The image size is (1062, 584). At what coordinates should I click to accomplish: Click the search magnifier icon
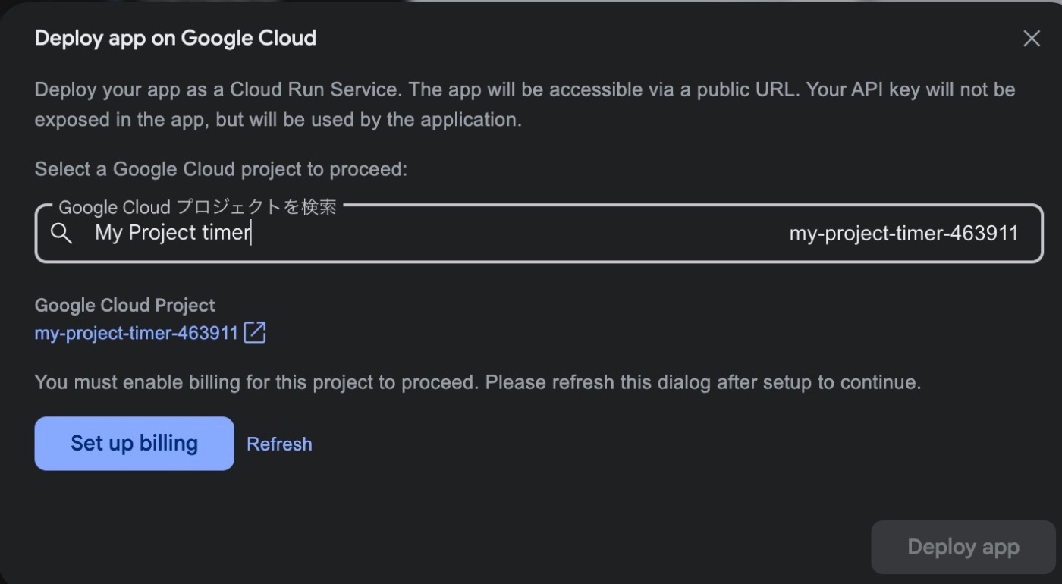click(61, 234)
